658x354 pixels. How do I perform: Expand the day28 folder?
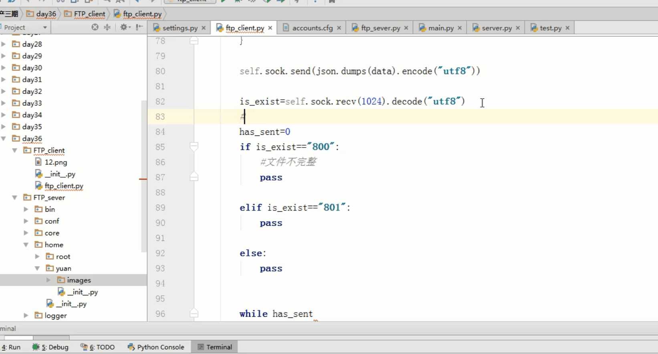click(x=4, y=44)
